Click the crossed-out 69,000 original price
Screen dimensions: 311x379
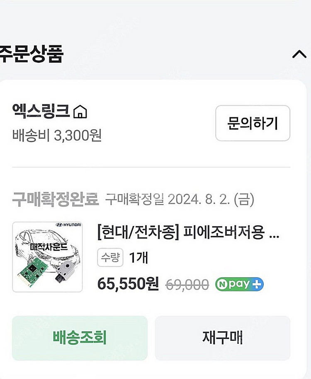[187, 285]
